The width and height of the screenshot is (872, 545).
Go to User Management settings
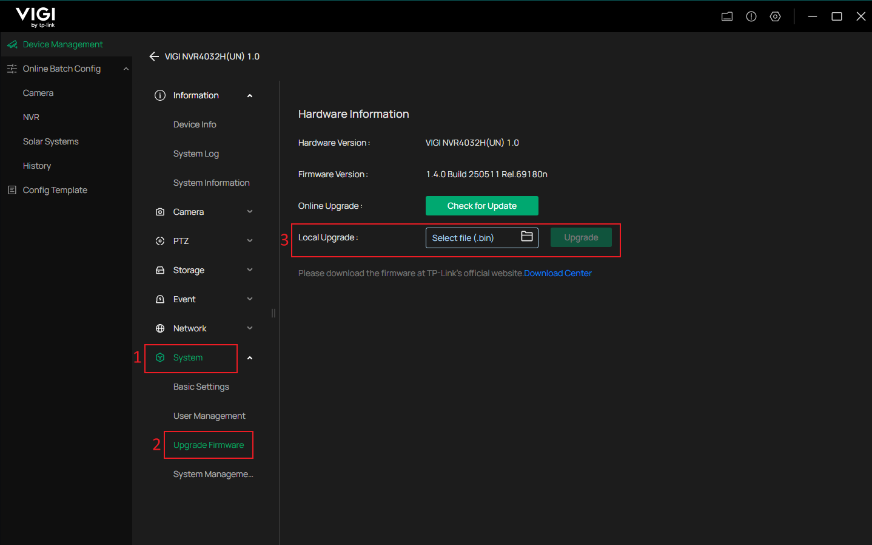209,415
